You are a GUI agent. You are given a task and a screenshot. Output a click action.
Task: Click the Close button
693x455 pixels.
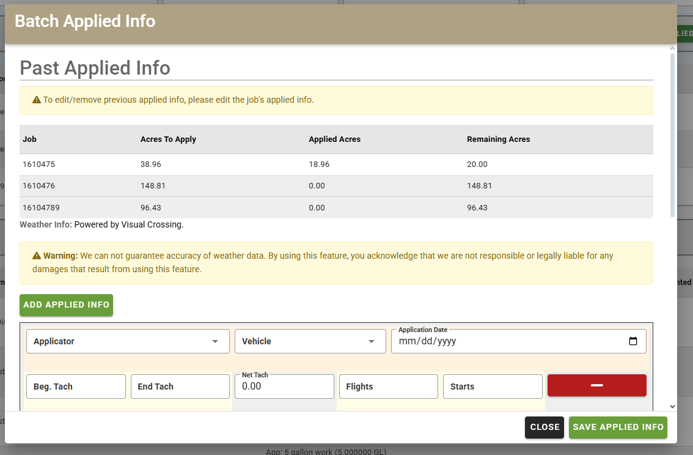544,427
